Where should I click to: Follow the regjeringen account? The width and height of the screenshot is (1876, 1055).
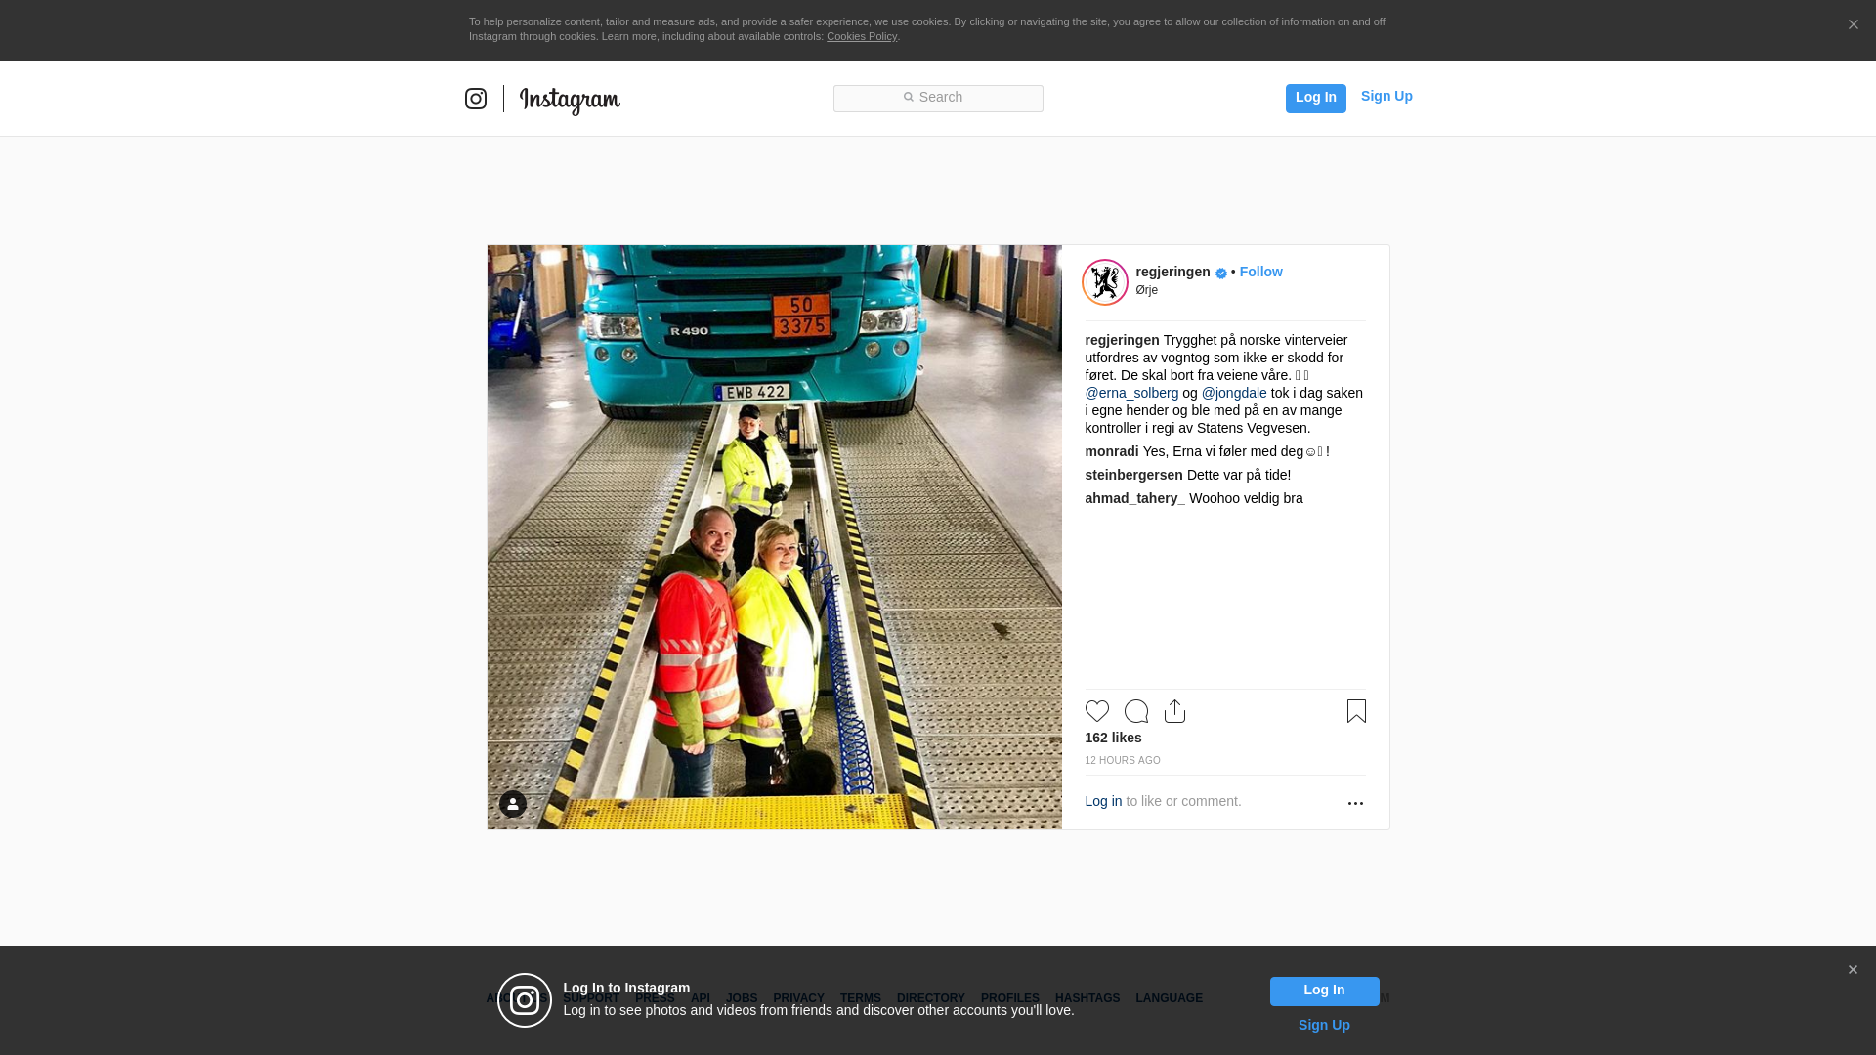click(x=1260, y=272)
